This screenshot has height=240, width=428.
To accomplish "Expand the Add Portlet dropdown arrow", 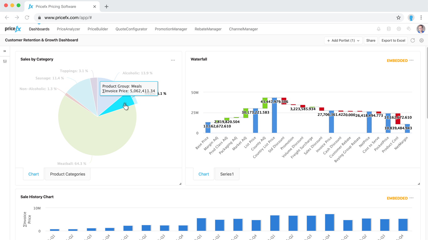I will 358,40.
